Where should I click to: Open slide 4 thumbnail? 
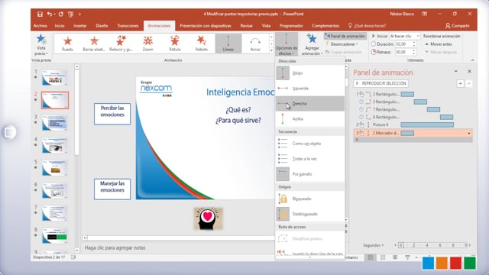click(x=54, y=145)
